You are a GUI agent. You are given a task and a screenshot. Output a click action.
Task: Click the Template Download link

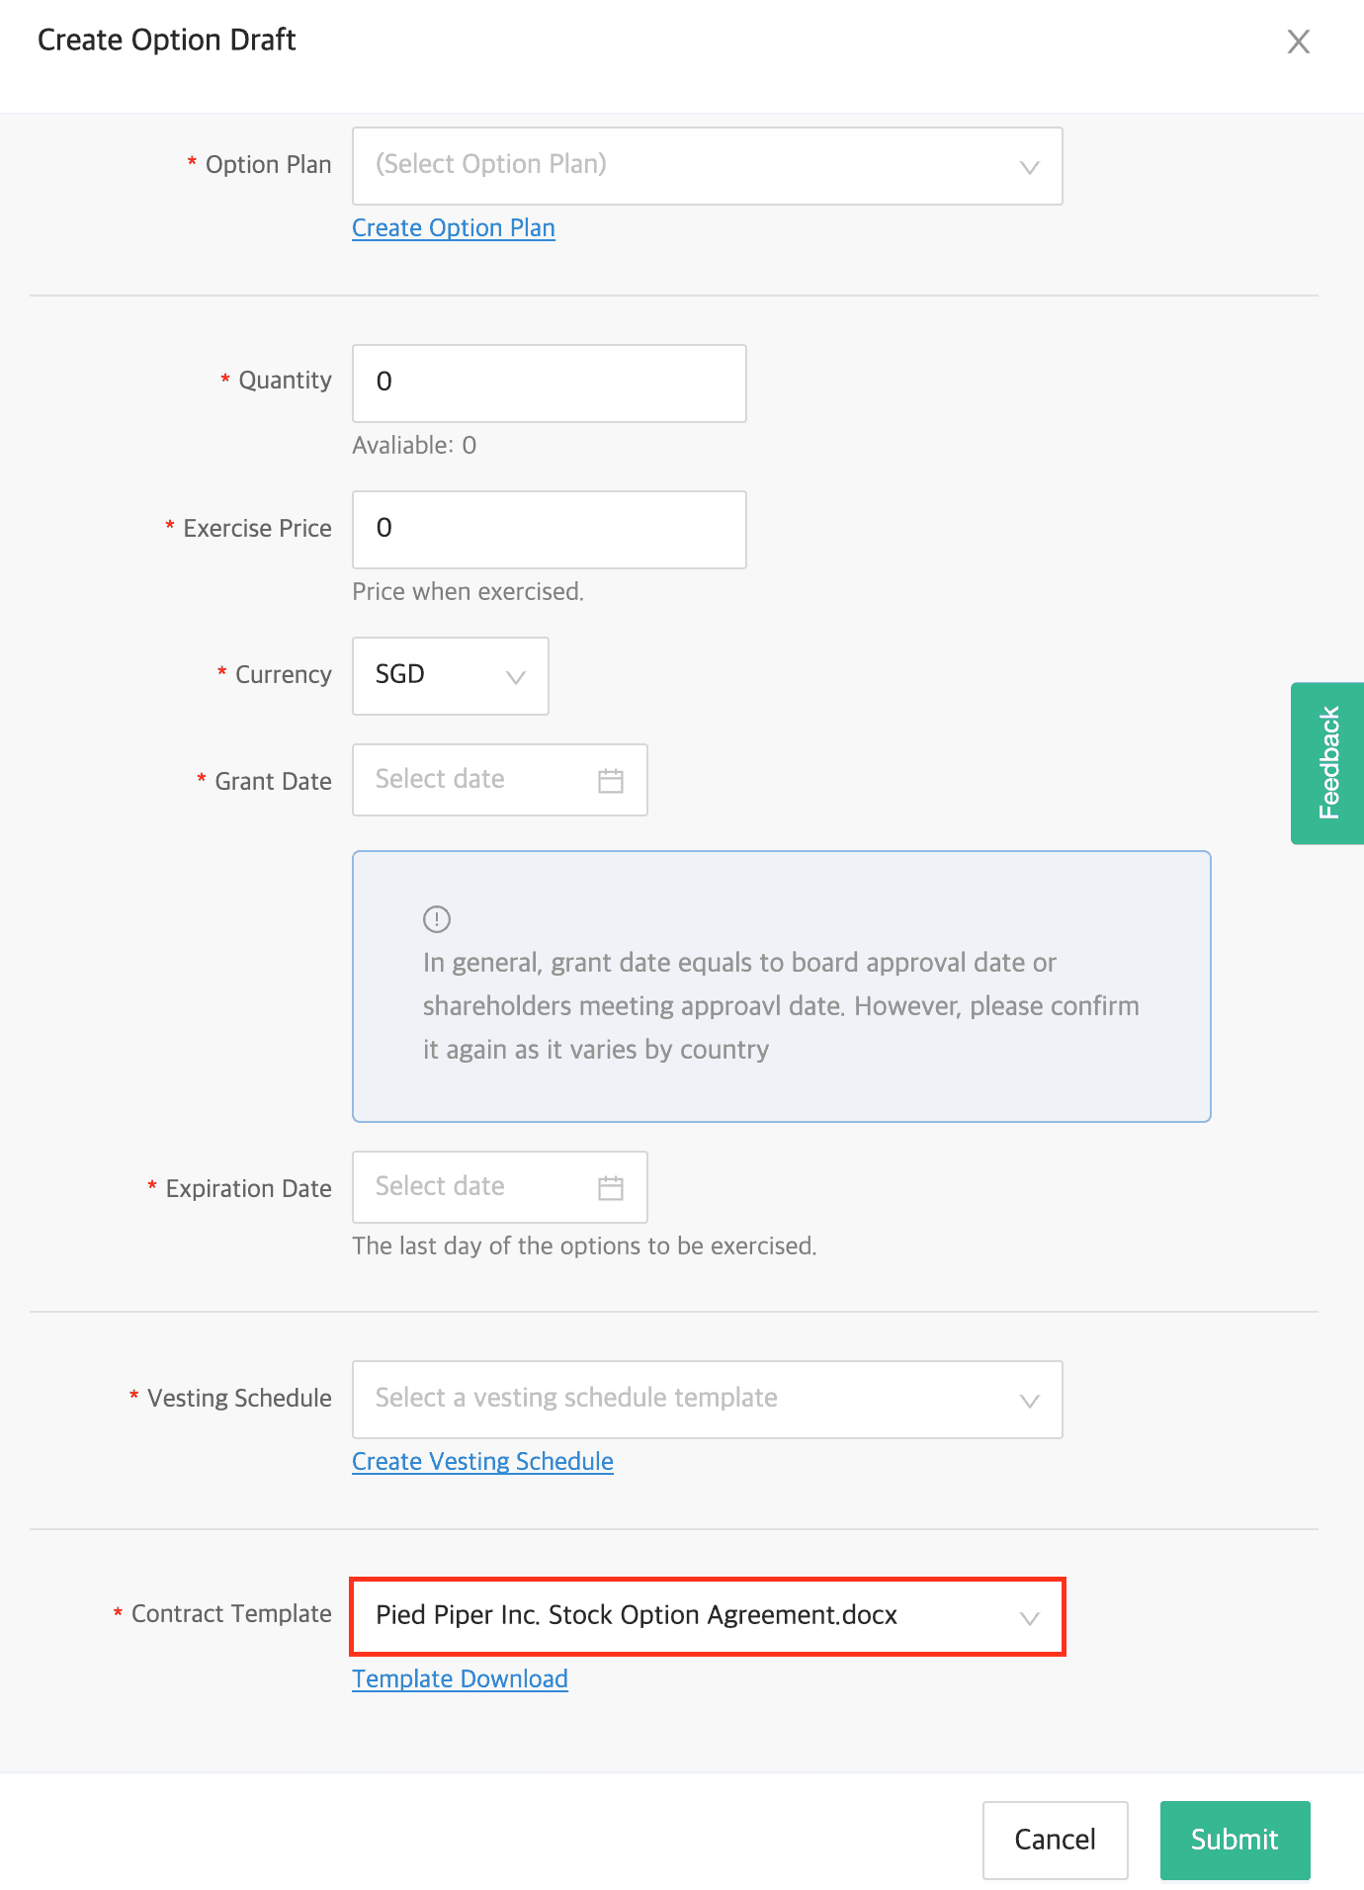click(461, 1679)
